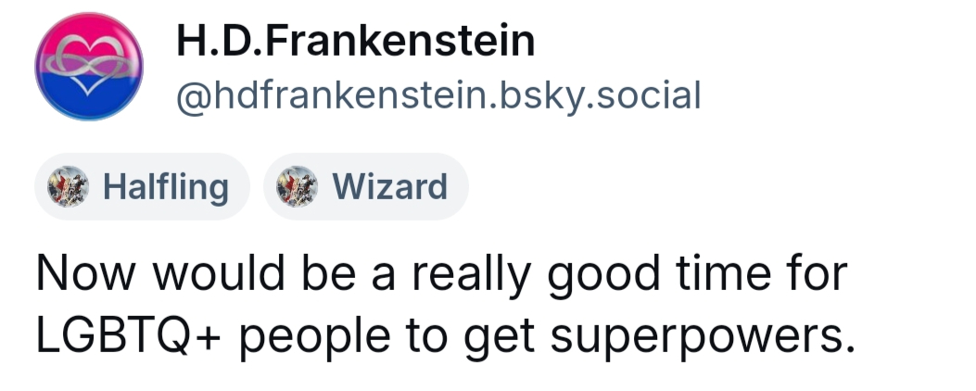976x391 pixels.
Task: Click the @hdfrankenstein.bsky.social handle
Action: click(x=437, y=94)
